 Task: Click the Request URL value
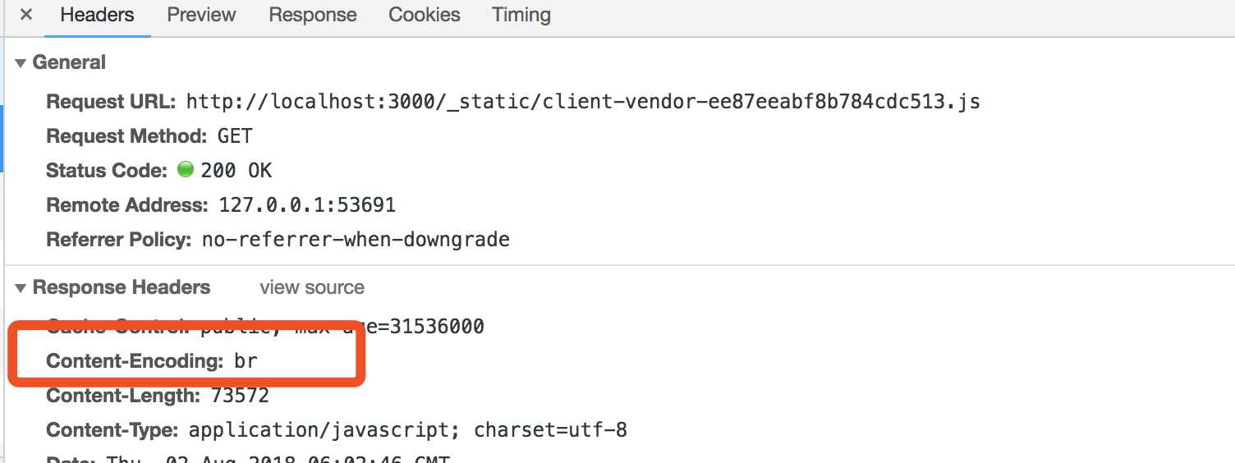point(583,102)
